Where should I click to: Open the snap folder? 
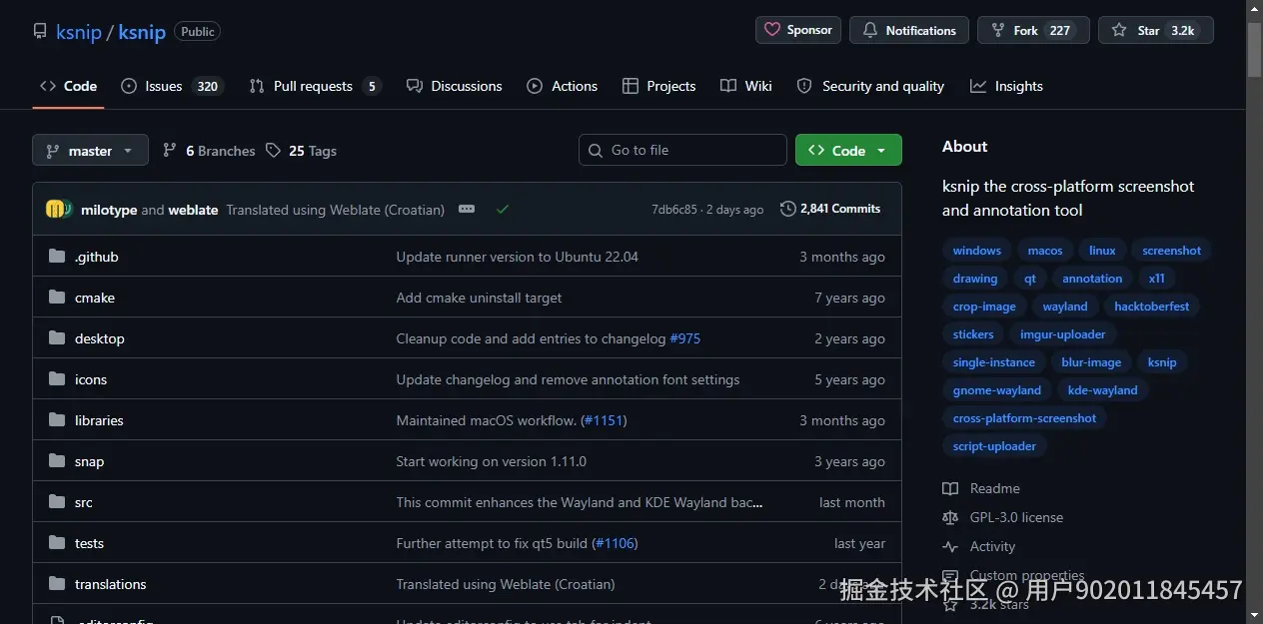pyautogui.click(x=89, y=461)
